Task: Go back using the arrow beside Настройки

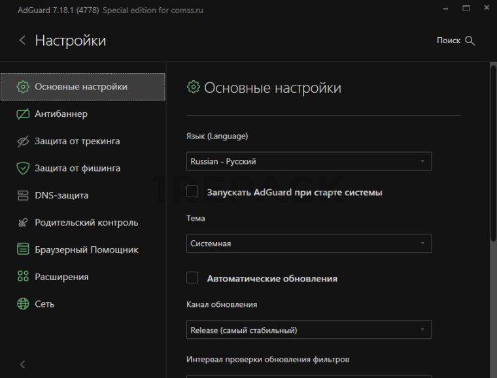Action: tap(22, 40)
